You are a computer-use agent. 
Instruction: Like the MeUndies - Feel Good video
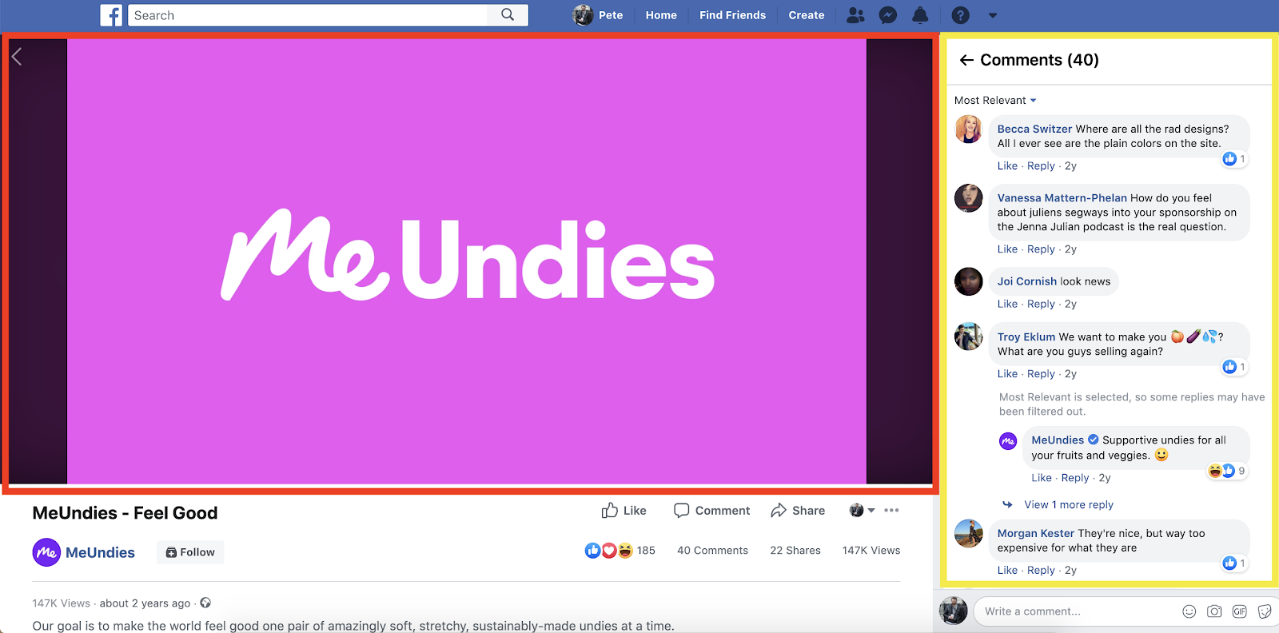pos(624,511)
